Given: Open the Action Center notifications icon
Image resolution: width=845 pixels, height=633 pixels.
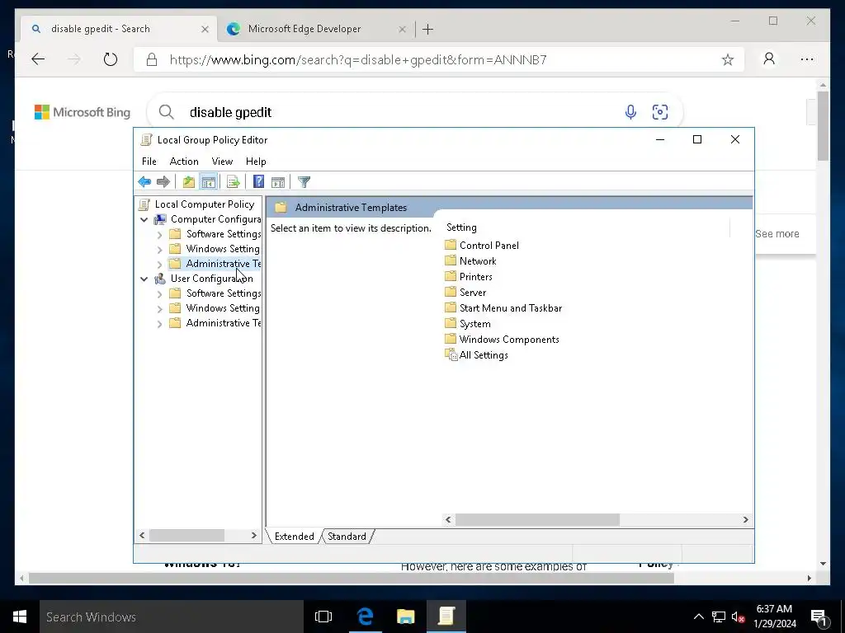Looking at the screenshot, I should tap(819, 617).
